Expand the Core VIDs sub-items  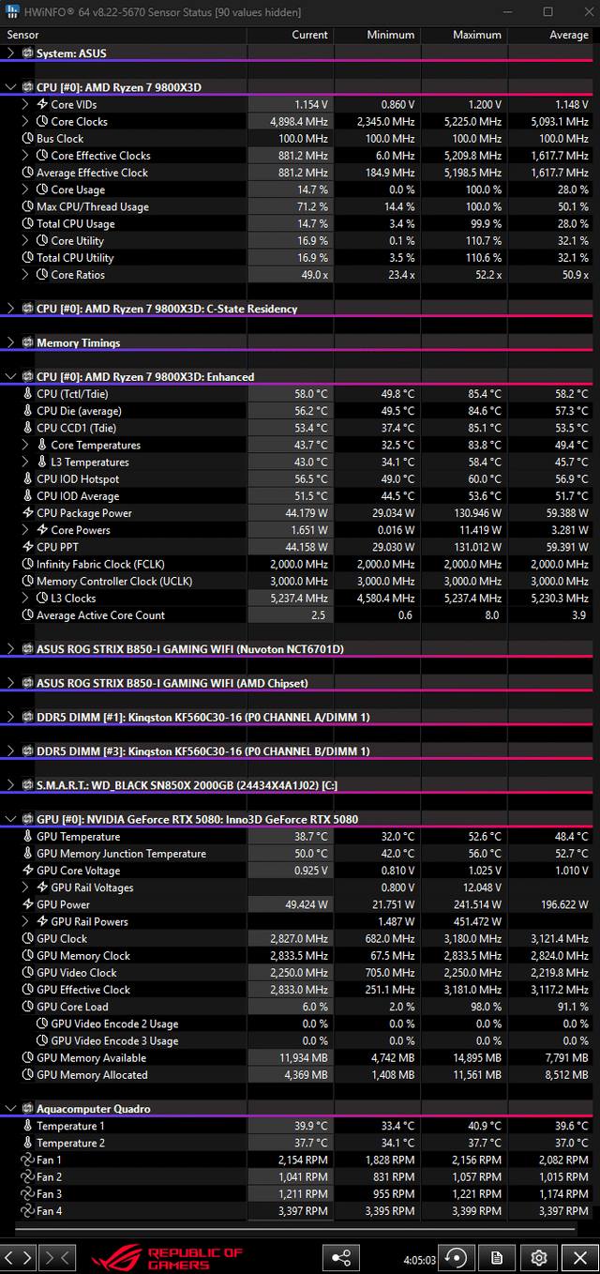(x=25, y=104)
